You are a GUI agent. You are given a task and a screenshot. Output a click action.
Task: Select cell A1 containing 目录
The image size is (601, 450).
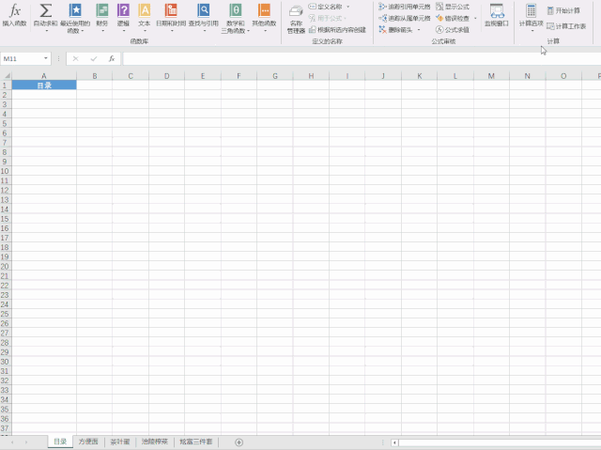click(x=44, y=85)
